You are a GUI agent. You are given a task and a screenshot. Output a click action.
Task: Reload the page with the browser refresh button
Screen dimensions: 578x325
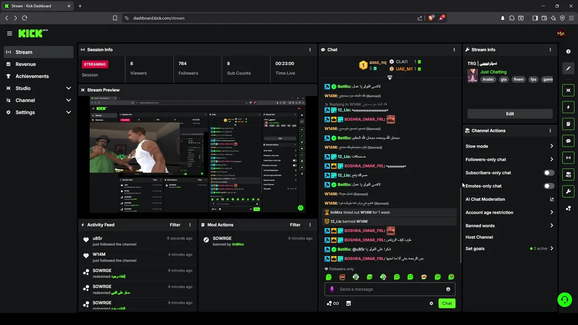pos(24,18)
